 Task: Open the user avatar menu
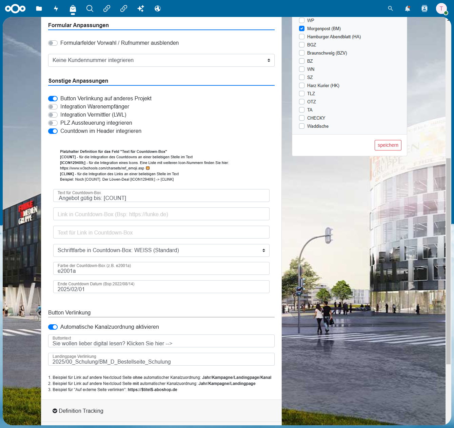[441, 8]
